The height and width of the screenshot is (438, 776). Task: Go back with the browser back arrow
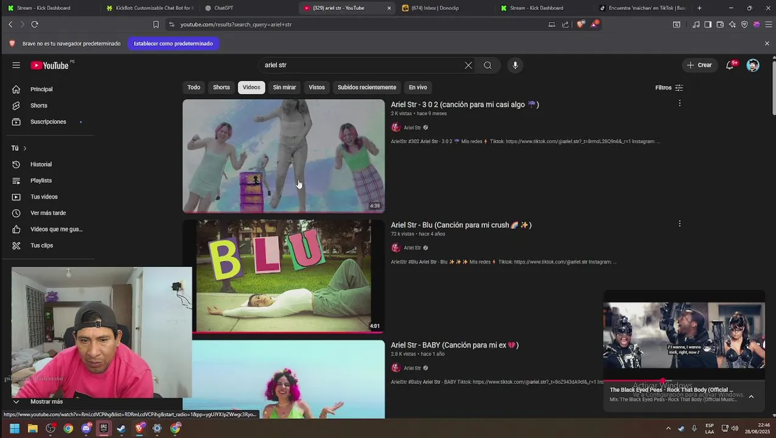click(x=10, y=24)
